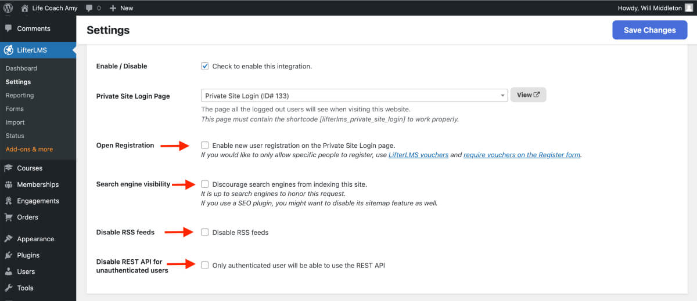Click Disable REST API for unauthenticated users label
The height and width of the screenshot is (301, 697).
coord(132,266)
